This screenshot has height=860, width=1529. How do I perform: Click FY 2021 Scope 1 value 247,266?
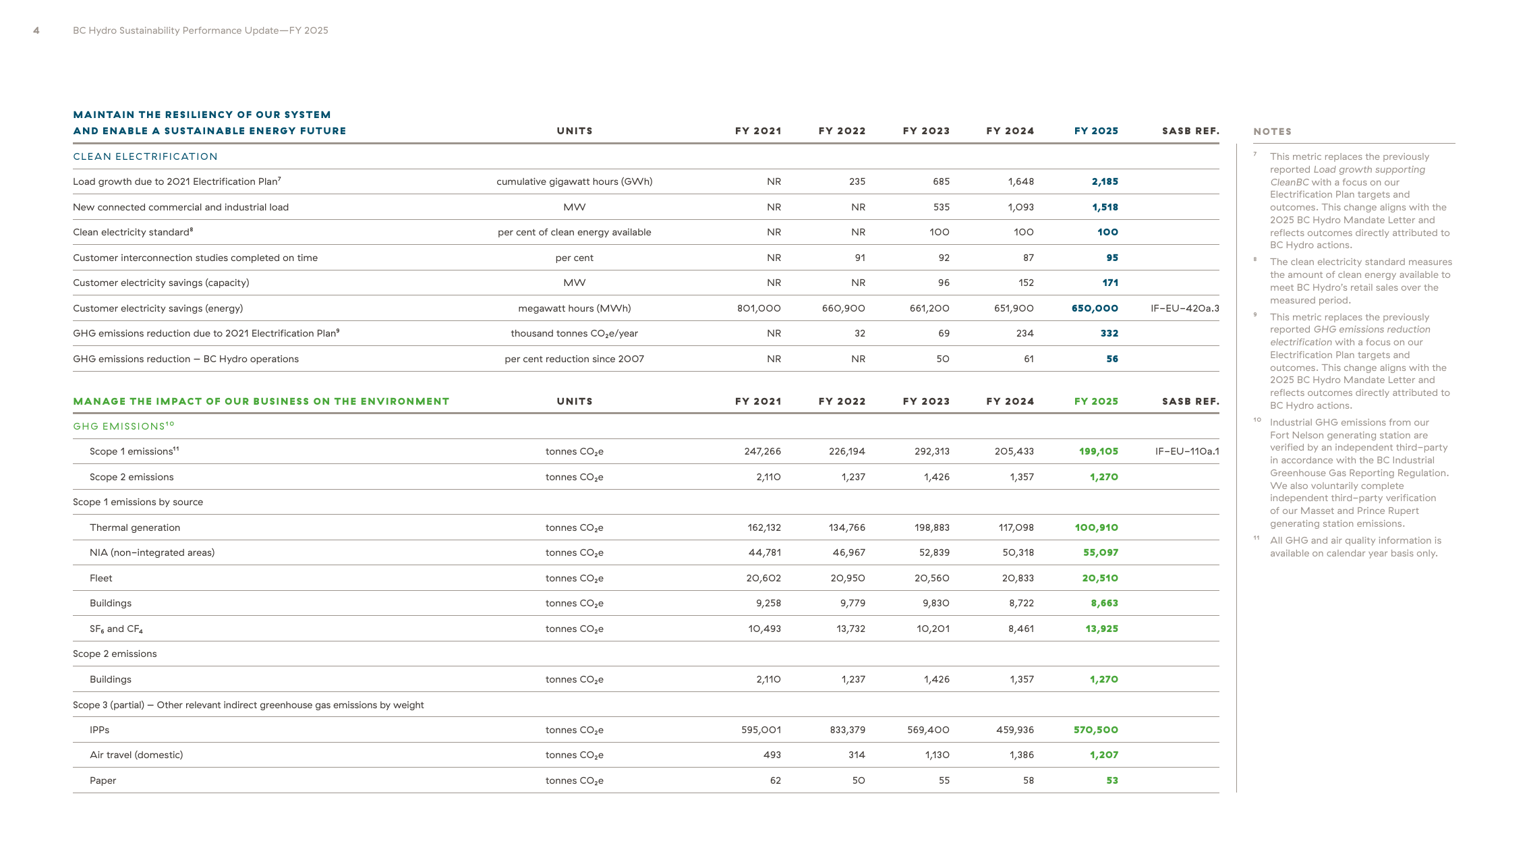point(762,451)
